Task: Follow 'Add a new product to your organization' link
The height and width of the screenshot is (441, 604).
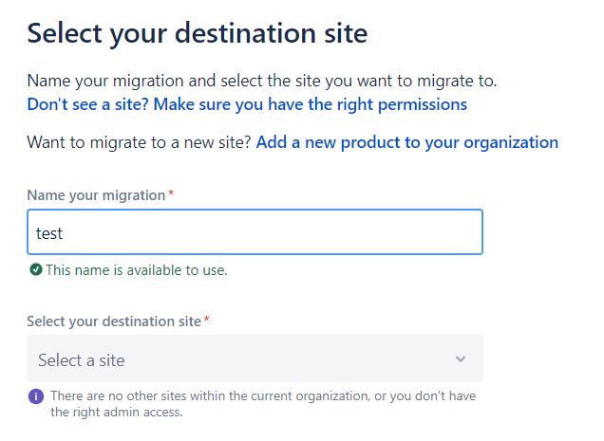Action: tap(406, 143)
